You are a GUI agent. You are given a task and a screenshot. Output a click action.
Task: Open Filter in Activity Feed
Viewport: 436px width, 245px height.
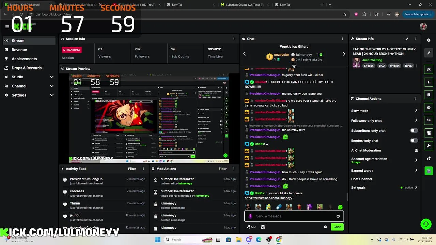pos(132,169)
